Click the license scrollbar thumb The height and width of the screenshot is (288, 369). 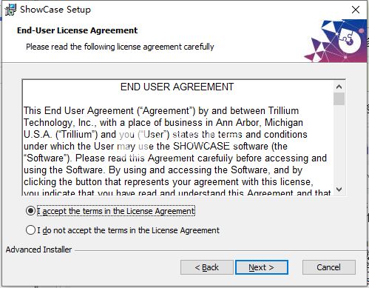[x=339, y=99]
